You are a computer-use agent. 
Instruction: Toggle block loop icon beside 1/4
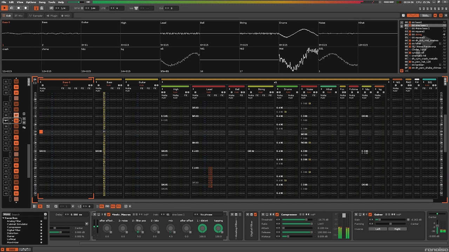[52, 8]
